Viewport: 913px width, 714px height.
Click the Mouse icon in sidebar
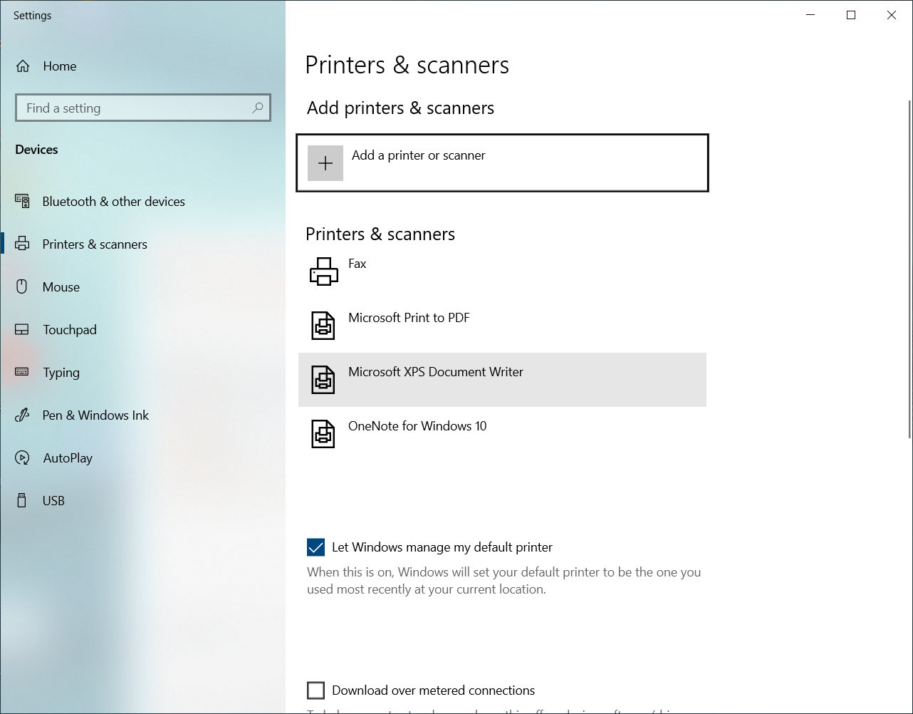22,286
